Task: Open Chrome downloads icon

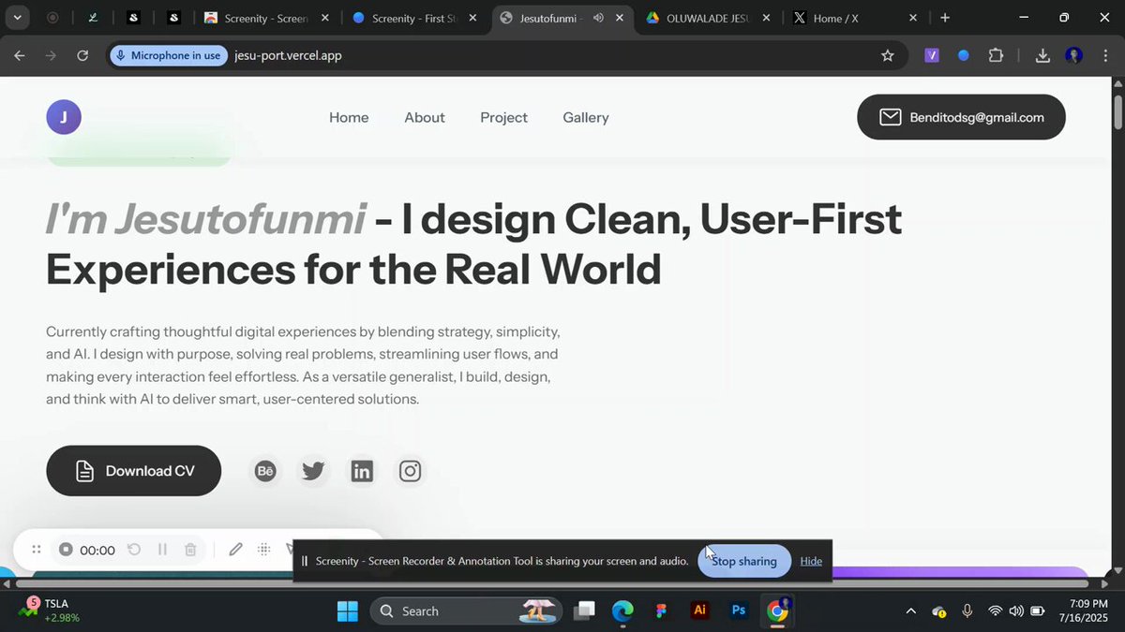Action: tap(1042, 55)
